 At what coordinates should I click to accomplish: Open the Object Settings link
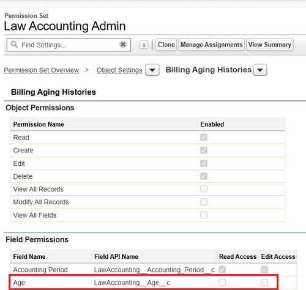coord(119,70)
